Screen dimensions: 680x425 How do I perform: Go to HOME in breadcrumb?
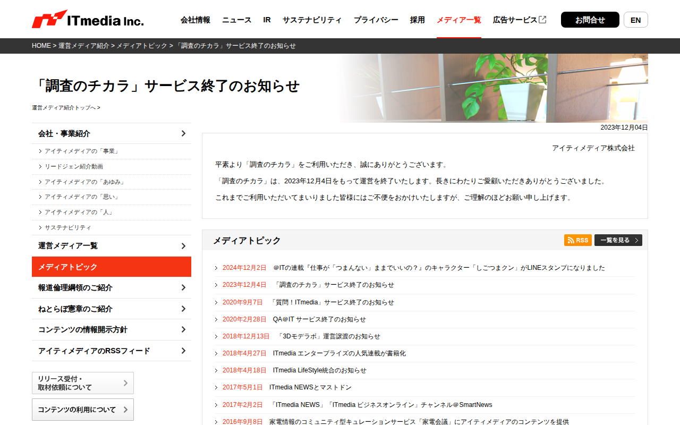tap(41, 46)
